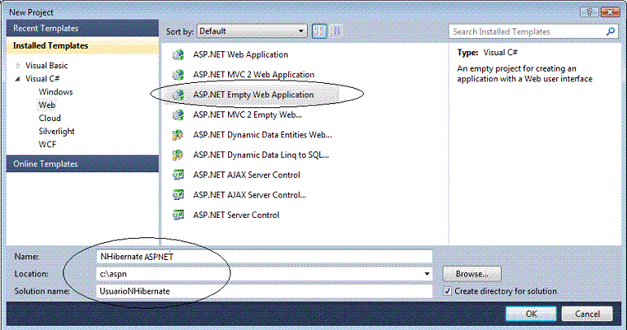Select the ASP.NET Empty Web Application name

[x=253, y=95]
